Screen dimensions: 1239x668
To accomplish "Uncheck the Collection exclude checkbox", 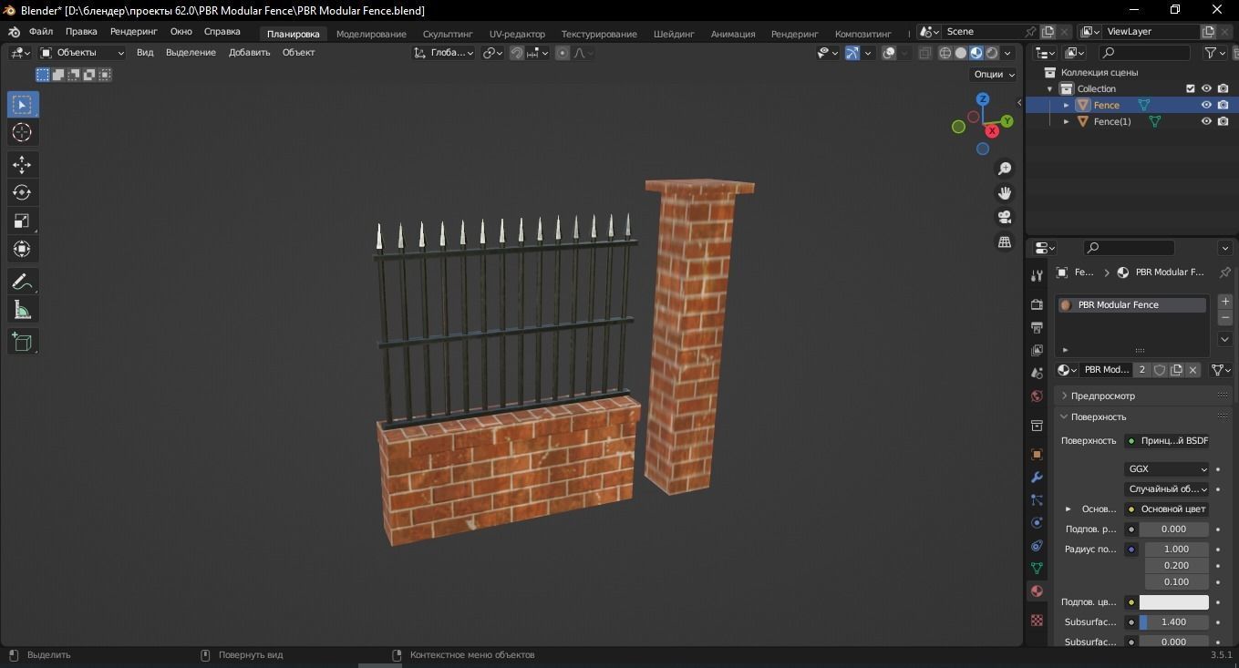I will coord(1190,88).
